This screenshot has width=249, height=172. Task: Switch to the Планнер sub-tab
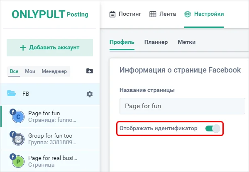pos(156,42)
